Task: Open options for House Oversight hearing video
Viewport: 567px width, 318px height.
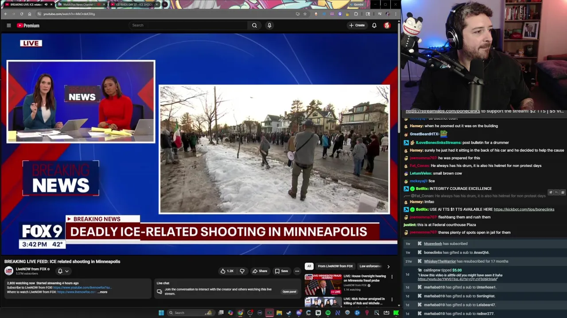Action: (x=392, y=277)
